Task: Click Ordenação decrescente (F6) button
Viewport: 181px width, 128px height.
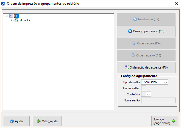Action: point(146,67)
